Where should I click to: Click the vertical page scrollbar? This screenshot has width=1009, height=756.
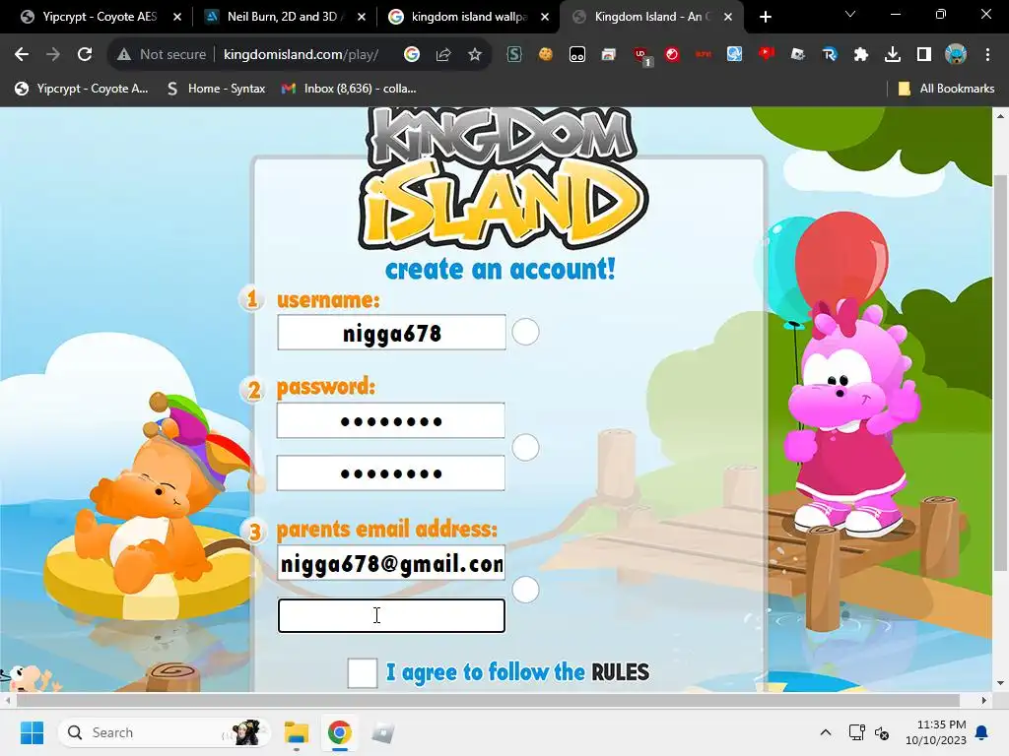(1000, 373)
